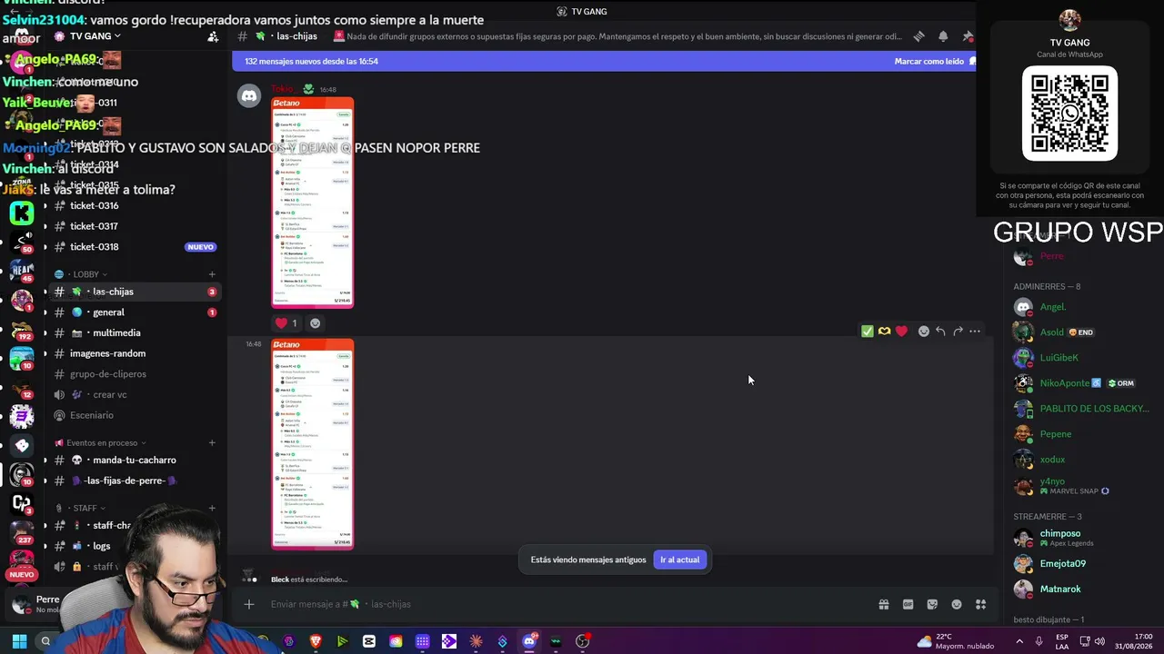Open the multimedia channel

coord(135,333)
